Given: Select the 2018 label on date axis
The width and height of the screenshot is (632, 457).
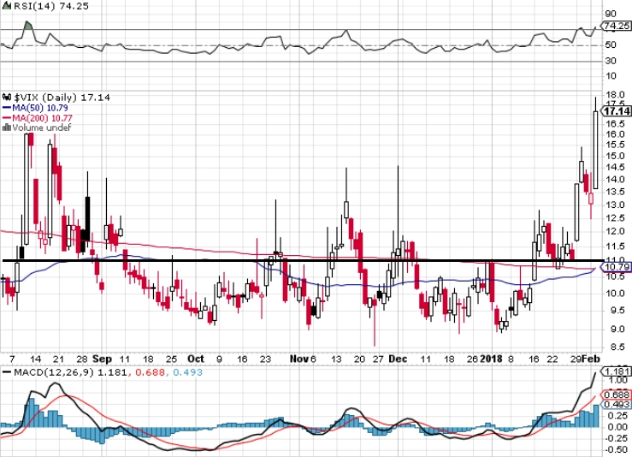Looking at the screenshot, I should pyautogui.click(x=491, y=359).
